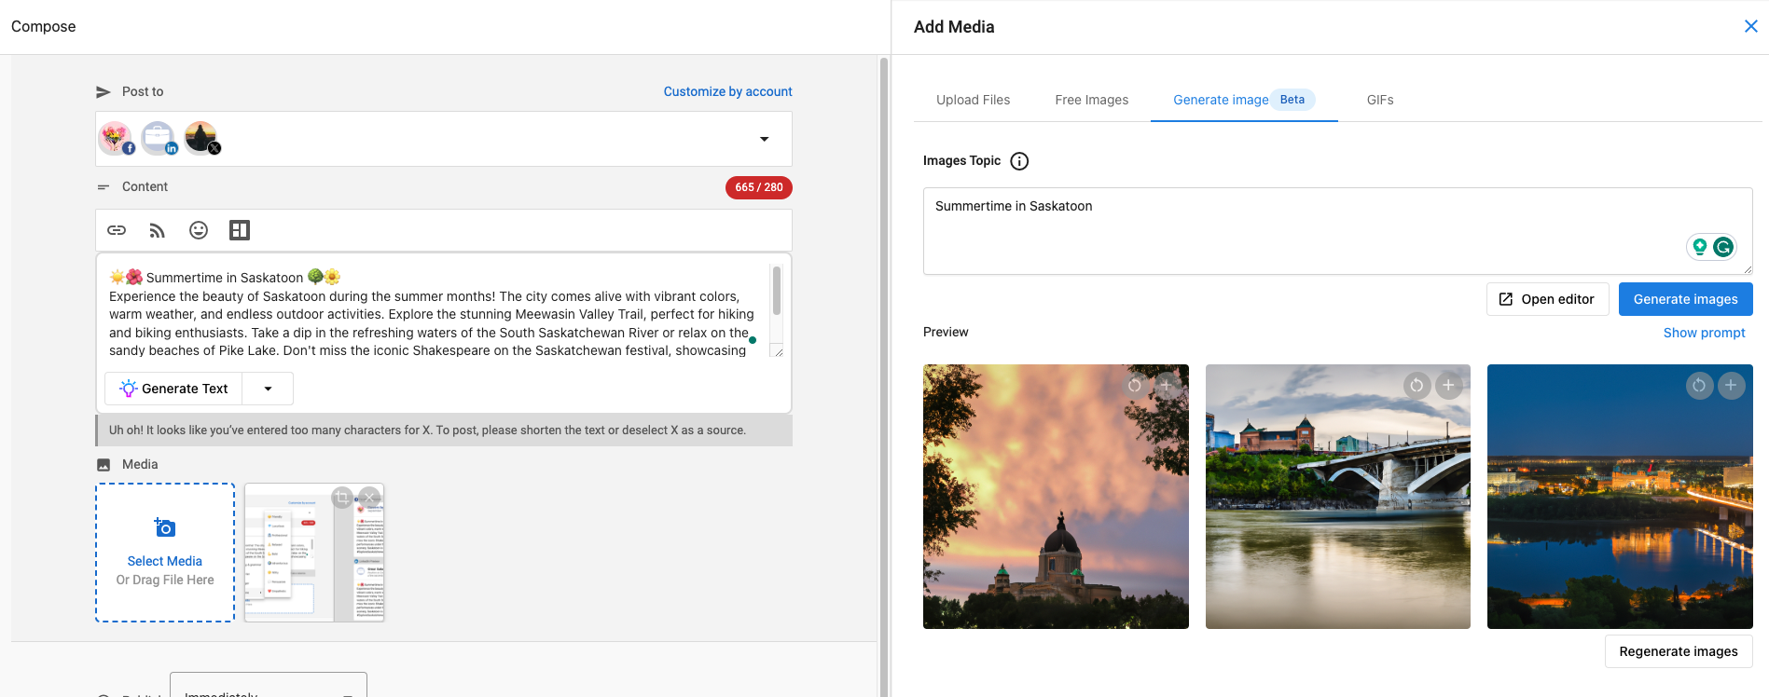Click the Open editor button
The image size is (1769, 697).
click(1547, 299)
